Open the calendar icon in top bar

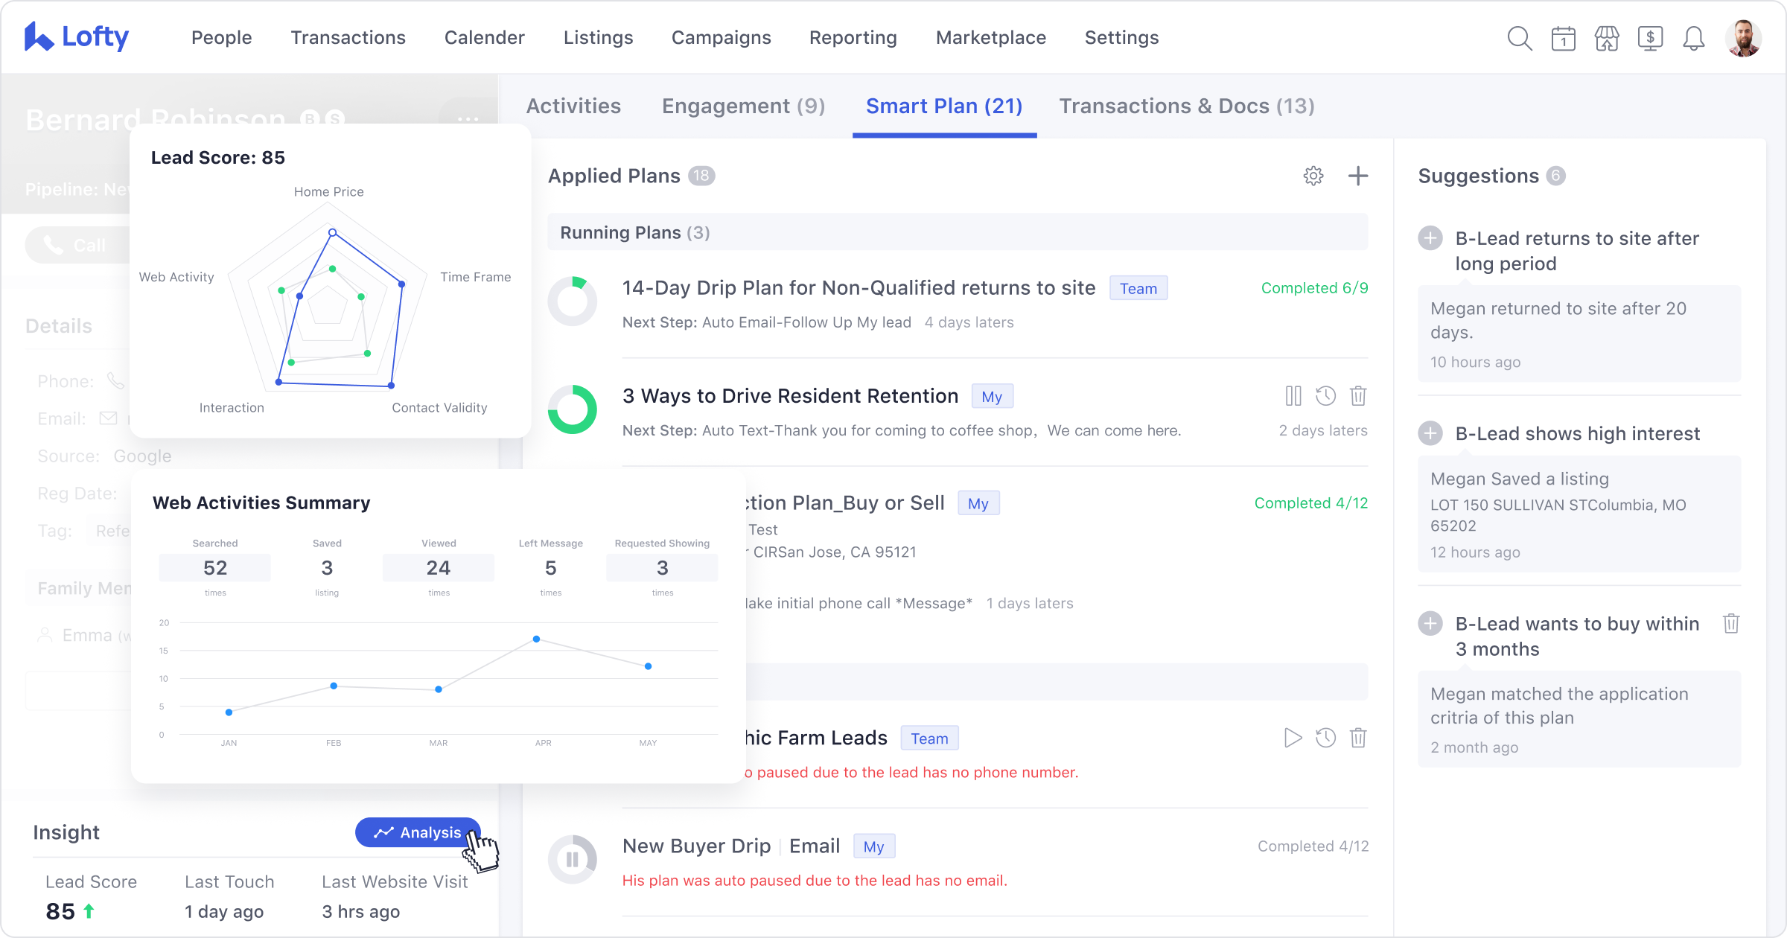click(1564, 39)
